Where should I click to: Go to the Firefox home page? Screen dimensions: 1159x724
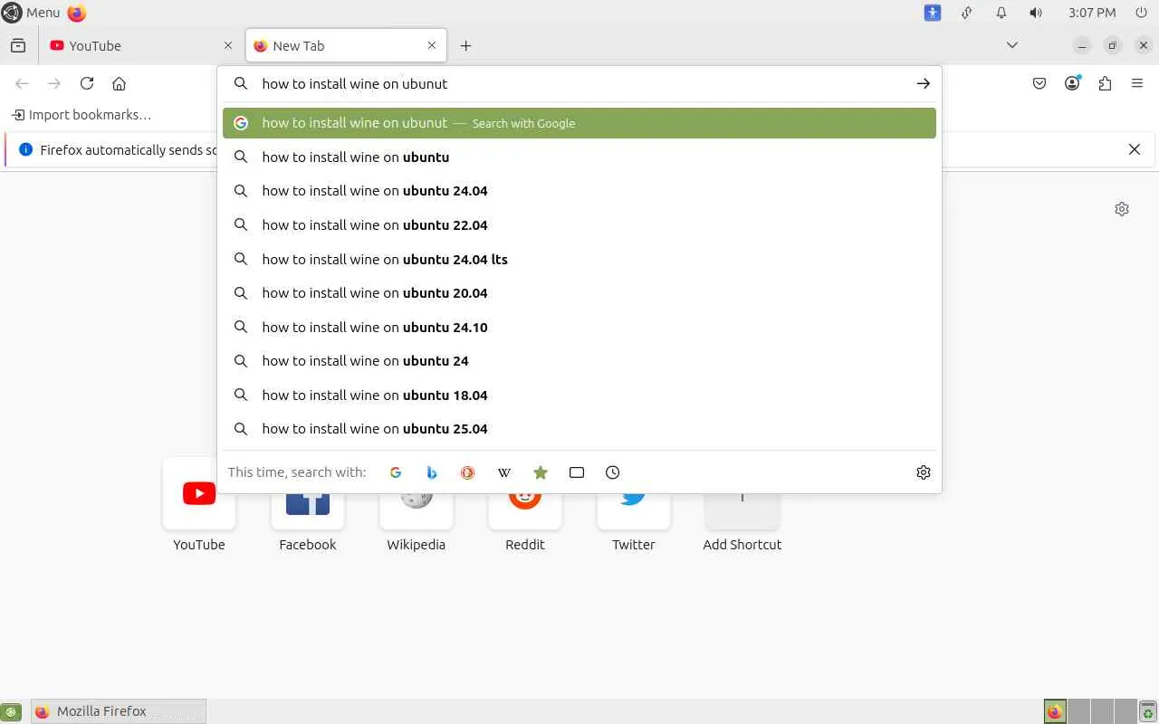pos(119,83)
